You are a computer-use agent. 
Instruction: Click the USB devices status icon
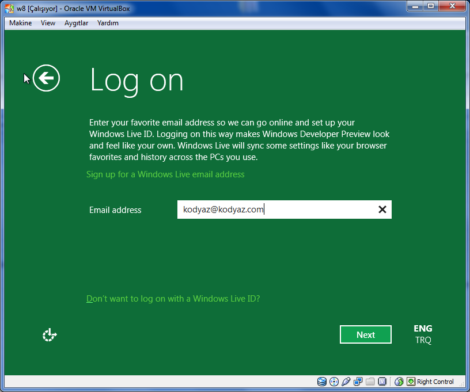coord(346,382)
